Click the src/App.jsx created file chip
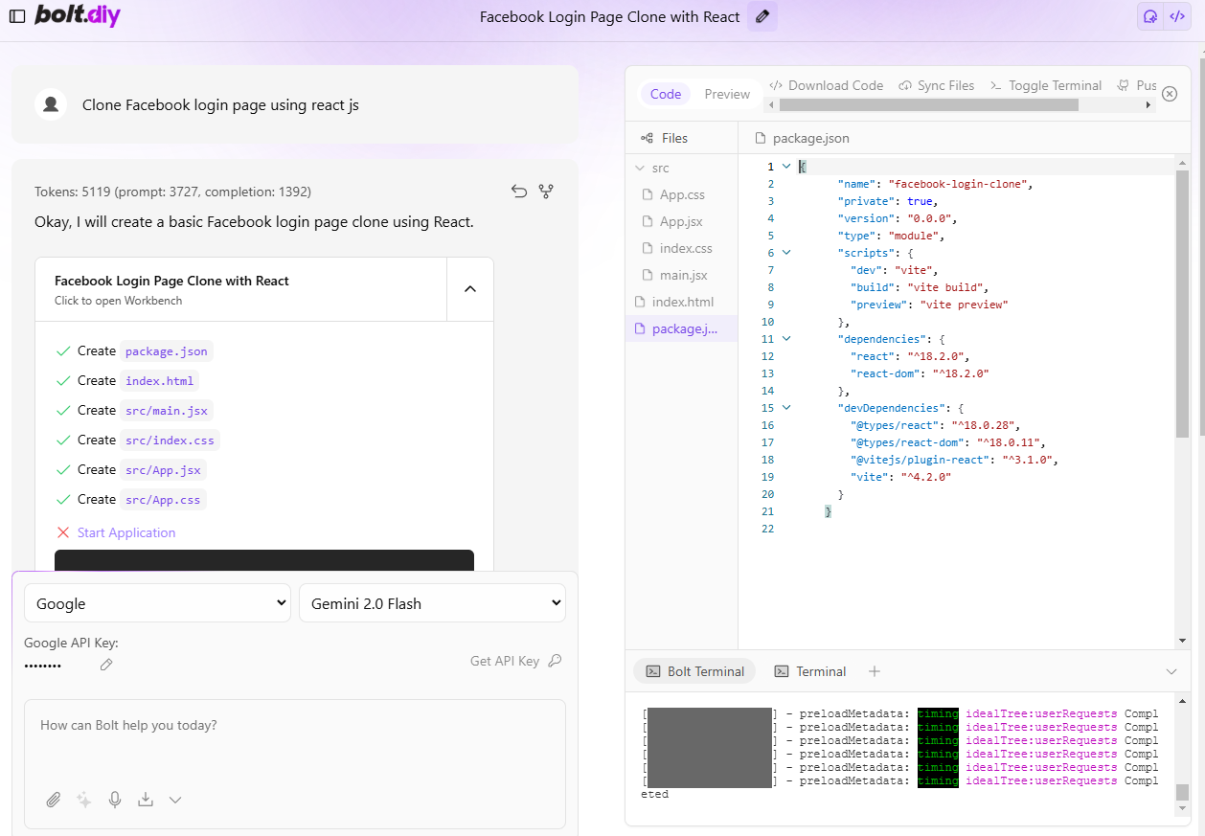1205x836 pixels. tap(163, 470)
